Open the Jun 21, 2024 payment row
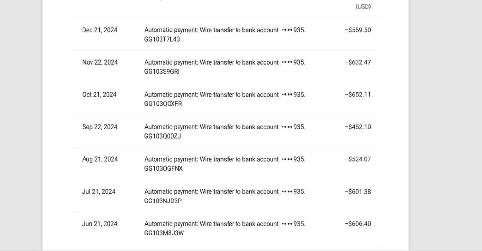482x251 pixels. click(227, 228)
